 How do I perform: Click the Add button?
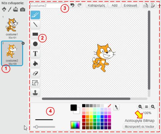pyautogui.click(x=114, y=5)
